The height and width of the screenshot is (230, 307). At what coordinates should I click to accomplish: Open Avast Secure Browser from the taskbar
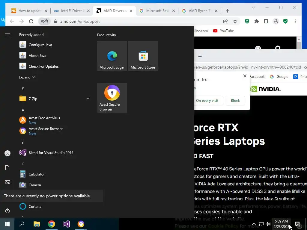pyautogui.click(x=81, y=224)
